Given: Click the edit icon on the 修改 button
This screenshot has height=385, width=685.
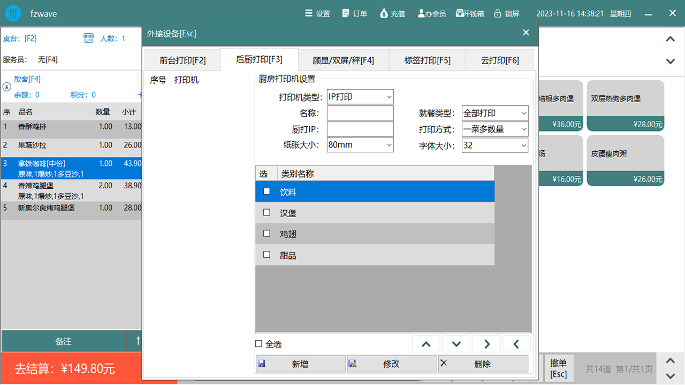Looking at the screenshot, I should click(x=352, y=363).
